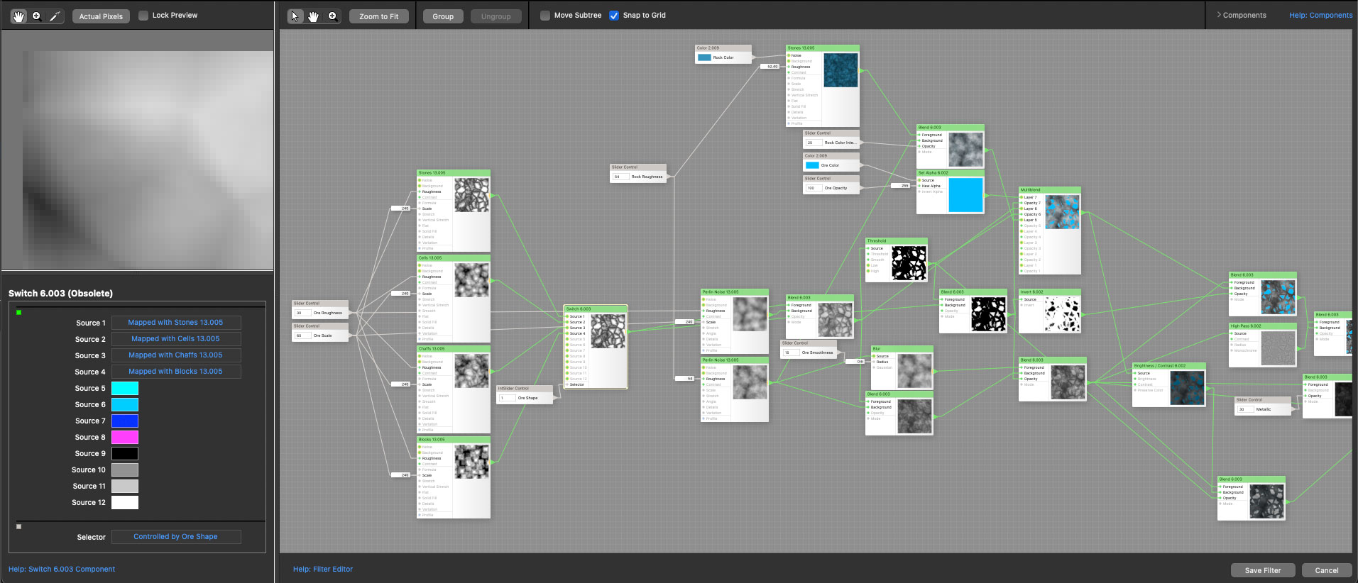Click the Actual Pixels button
This screenshot has width=1358, height=583.
coord(101,16)
